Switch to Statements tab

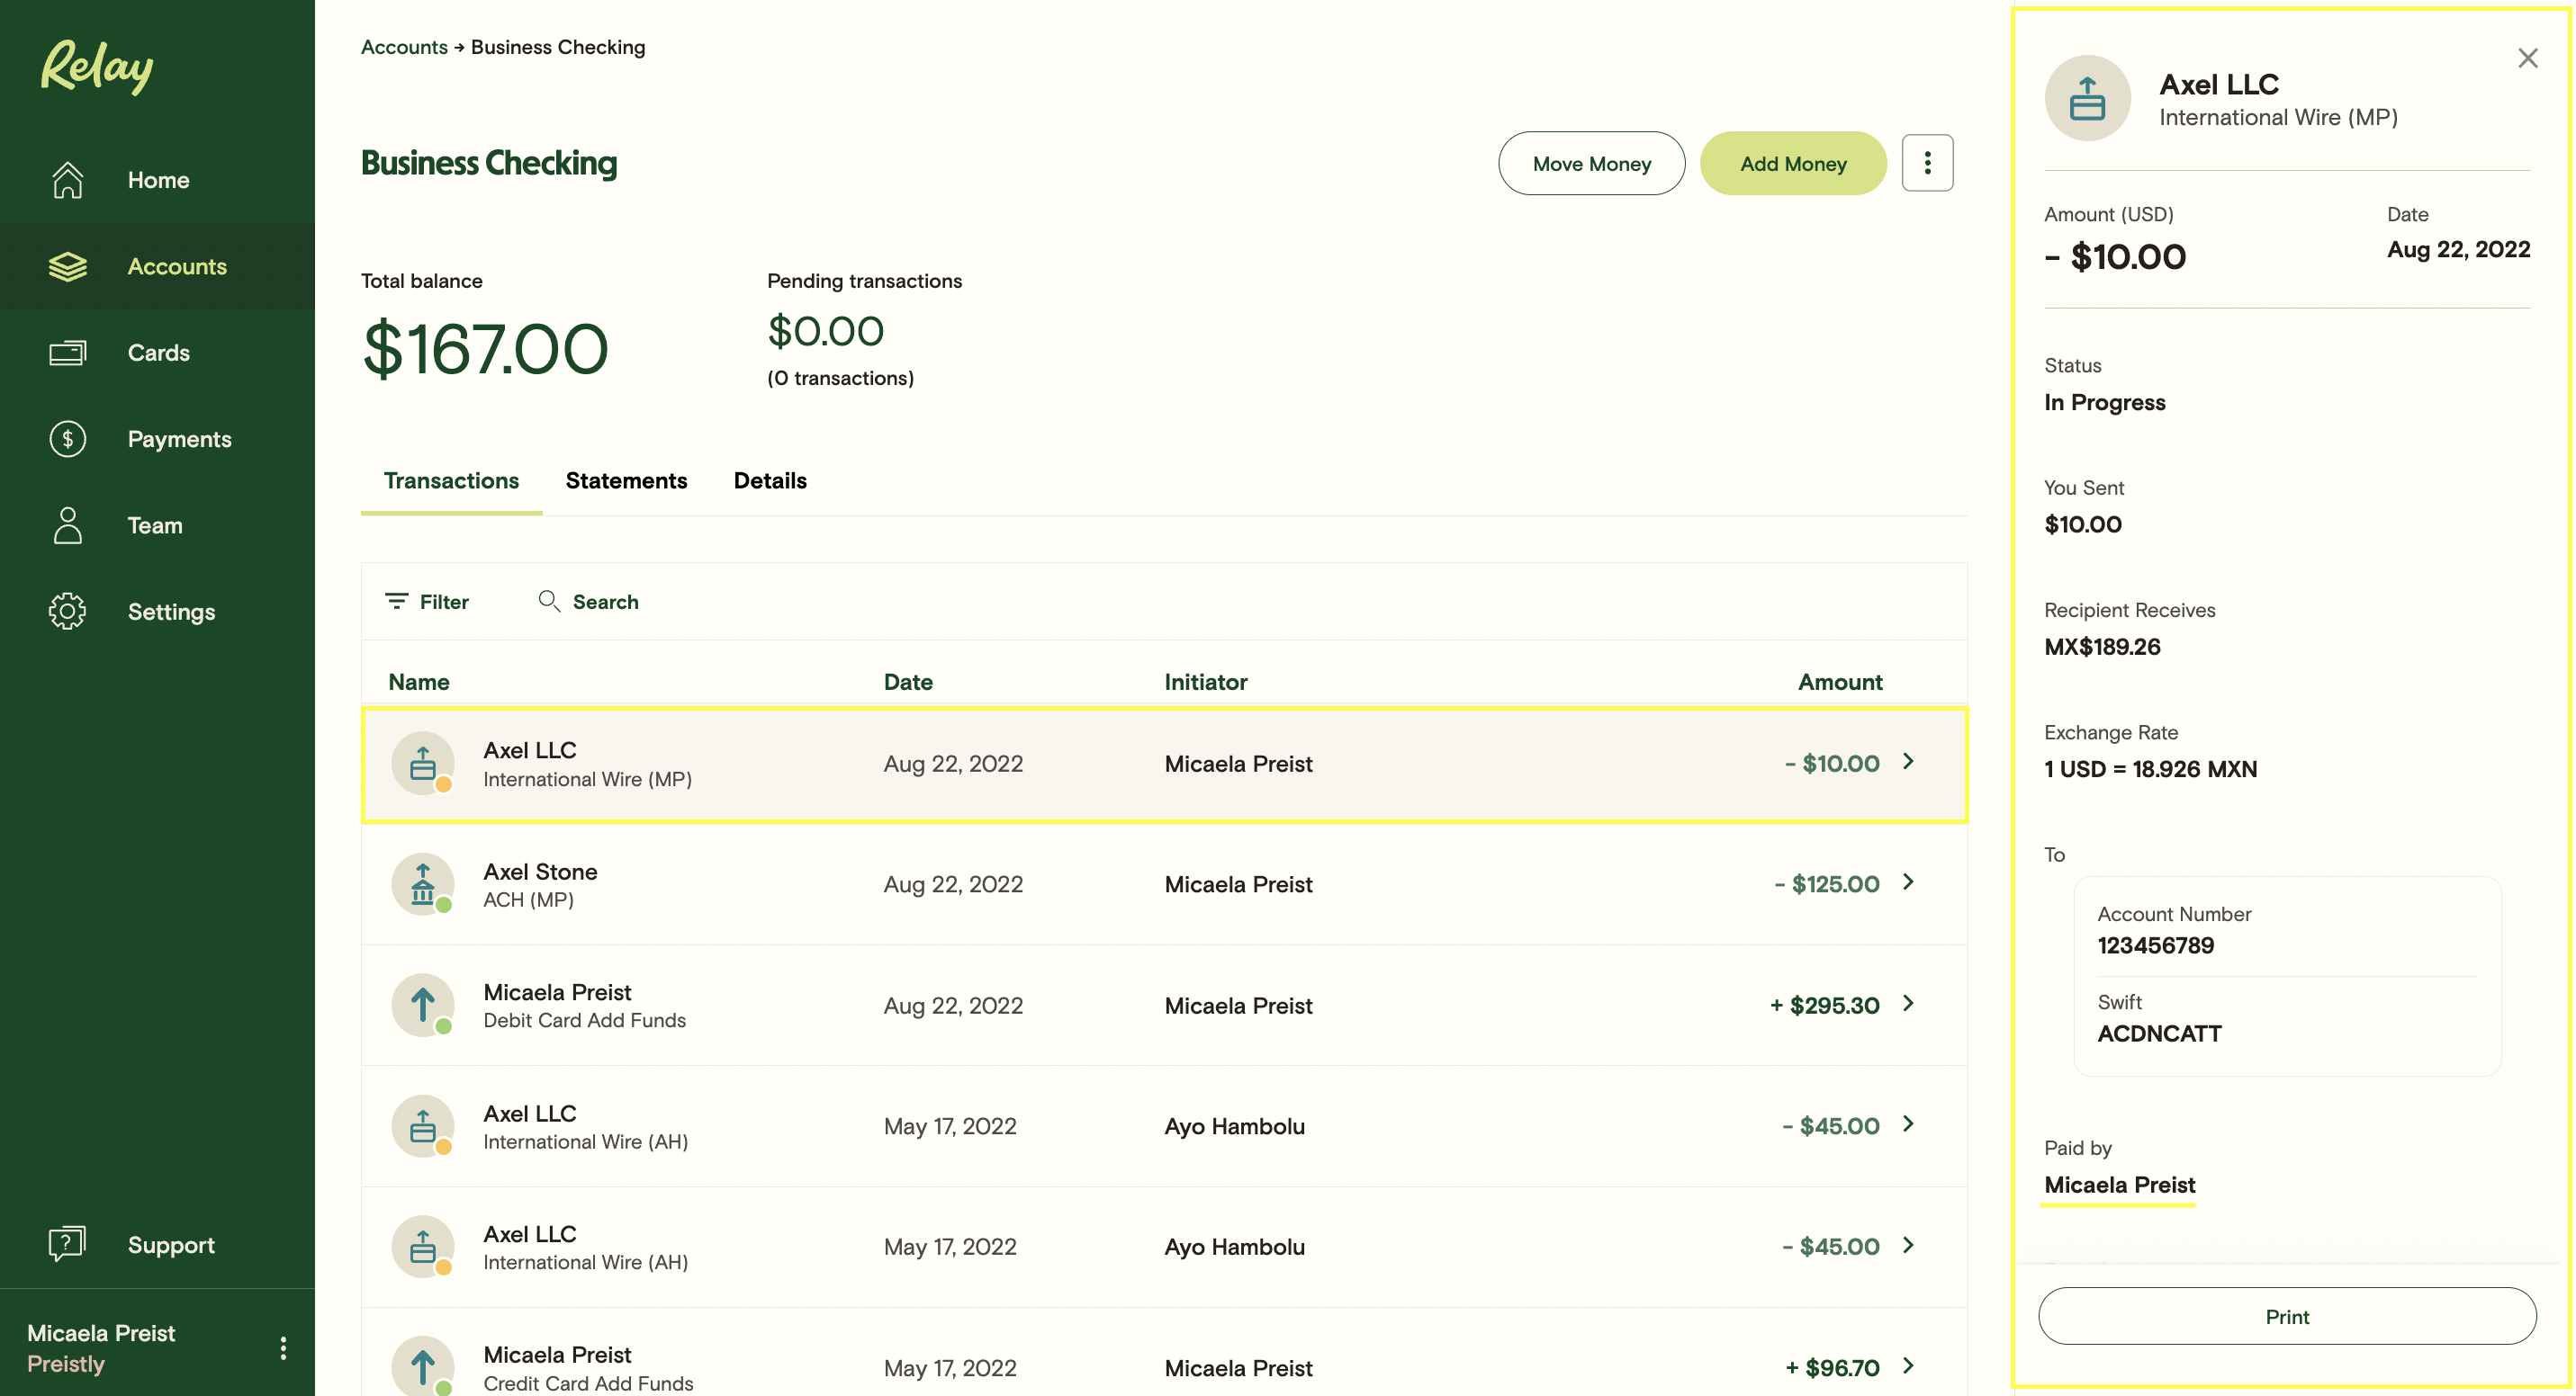(626, 480)
